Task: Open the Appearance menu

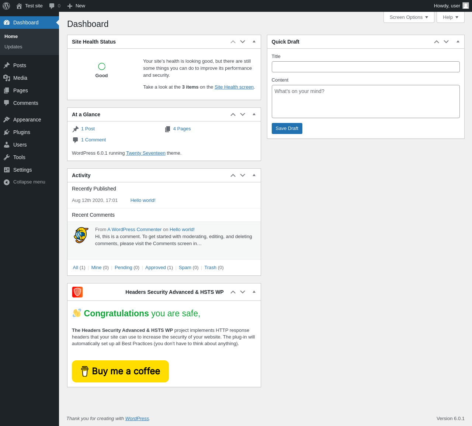Action: click(29, 120)
